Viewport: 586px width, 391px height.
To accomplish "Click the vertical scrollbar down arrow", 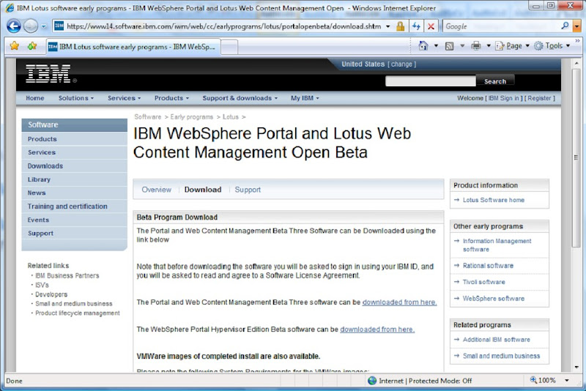I will (x=576, y=367).
